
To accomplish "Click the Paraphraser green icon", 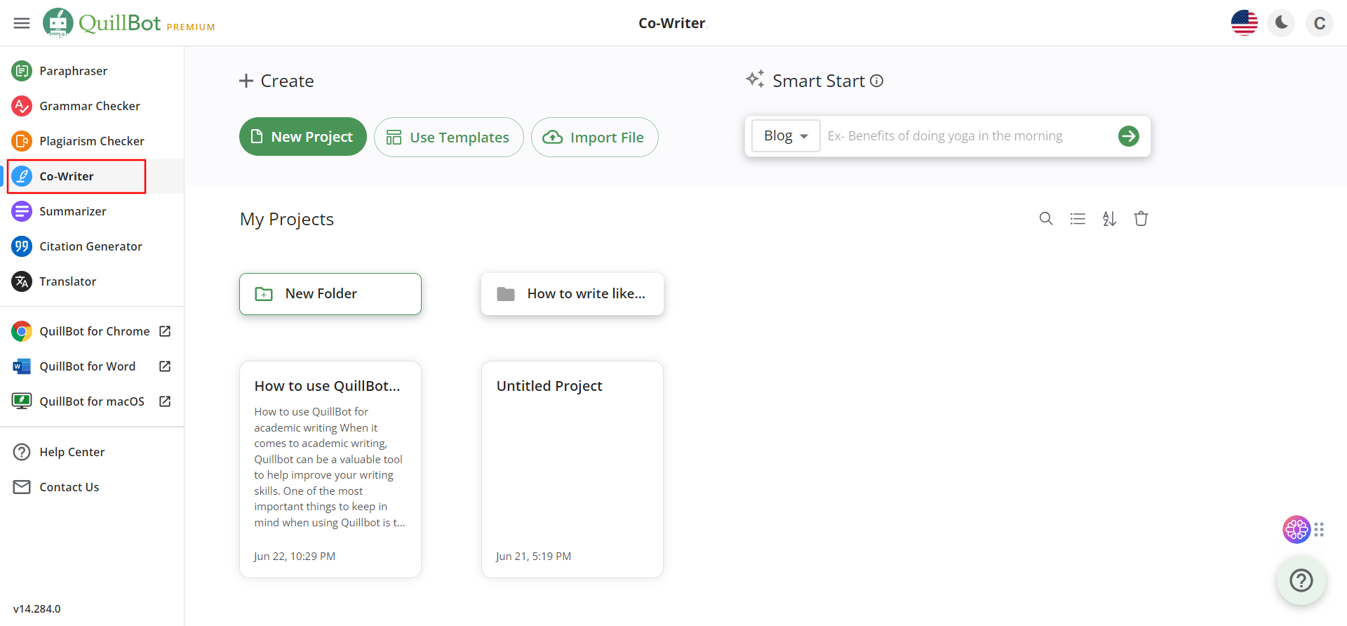I will [22, 71].
